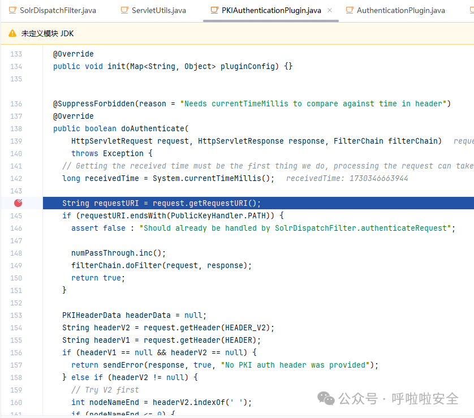Click the HttpServletRequest parameter type
Image resolution: width=474 pixels, height=418 pixels.
pyautogui.click(x=112, y=141)
